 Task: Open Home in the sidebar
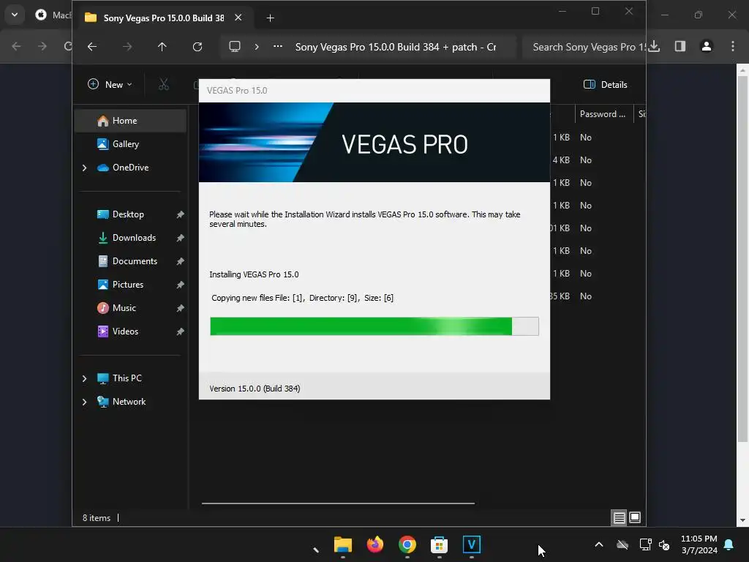pyautogui.click(x=130, y=121)
